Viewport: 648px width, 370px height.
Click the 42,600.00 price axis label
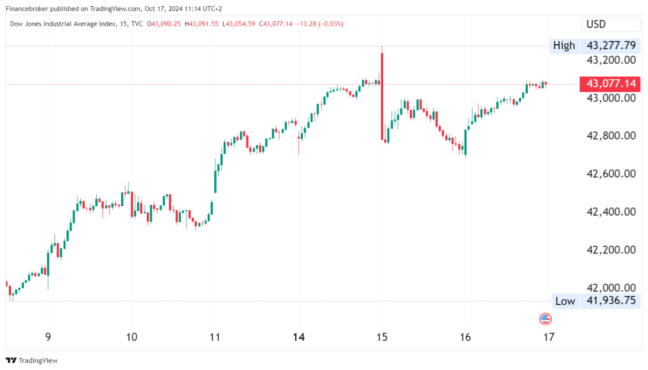[610, 174]
